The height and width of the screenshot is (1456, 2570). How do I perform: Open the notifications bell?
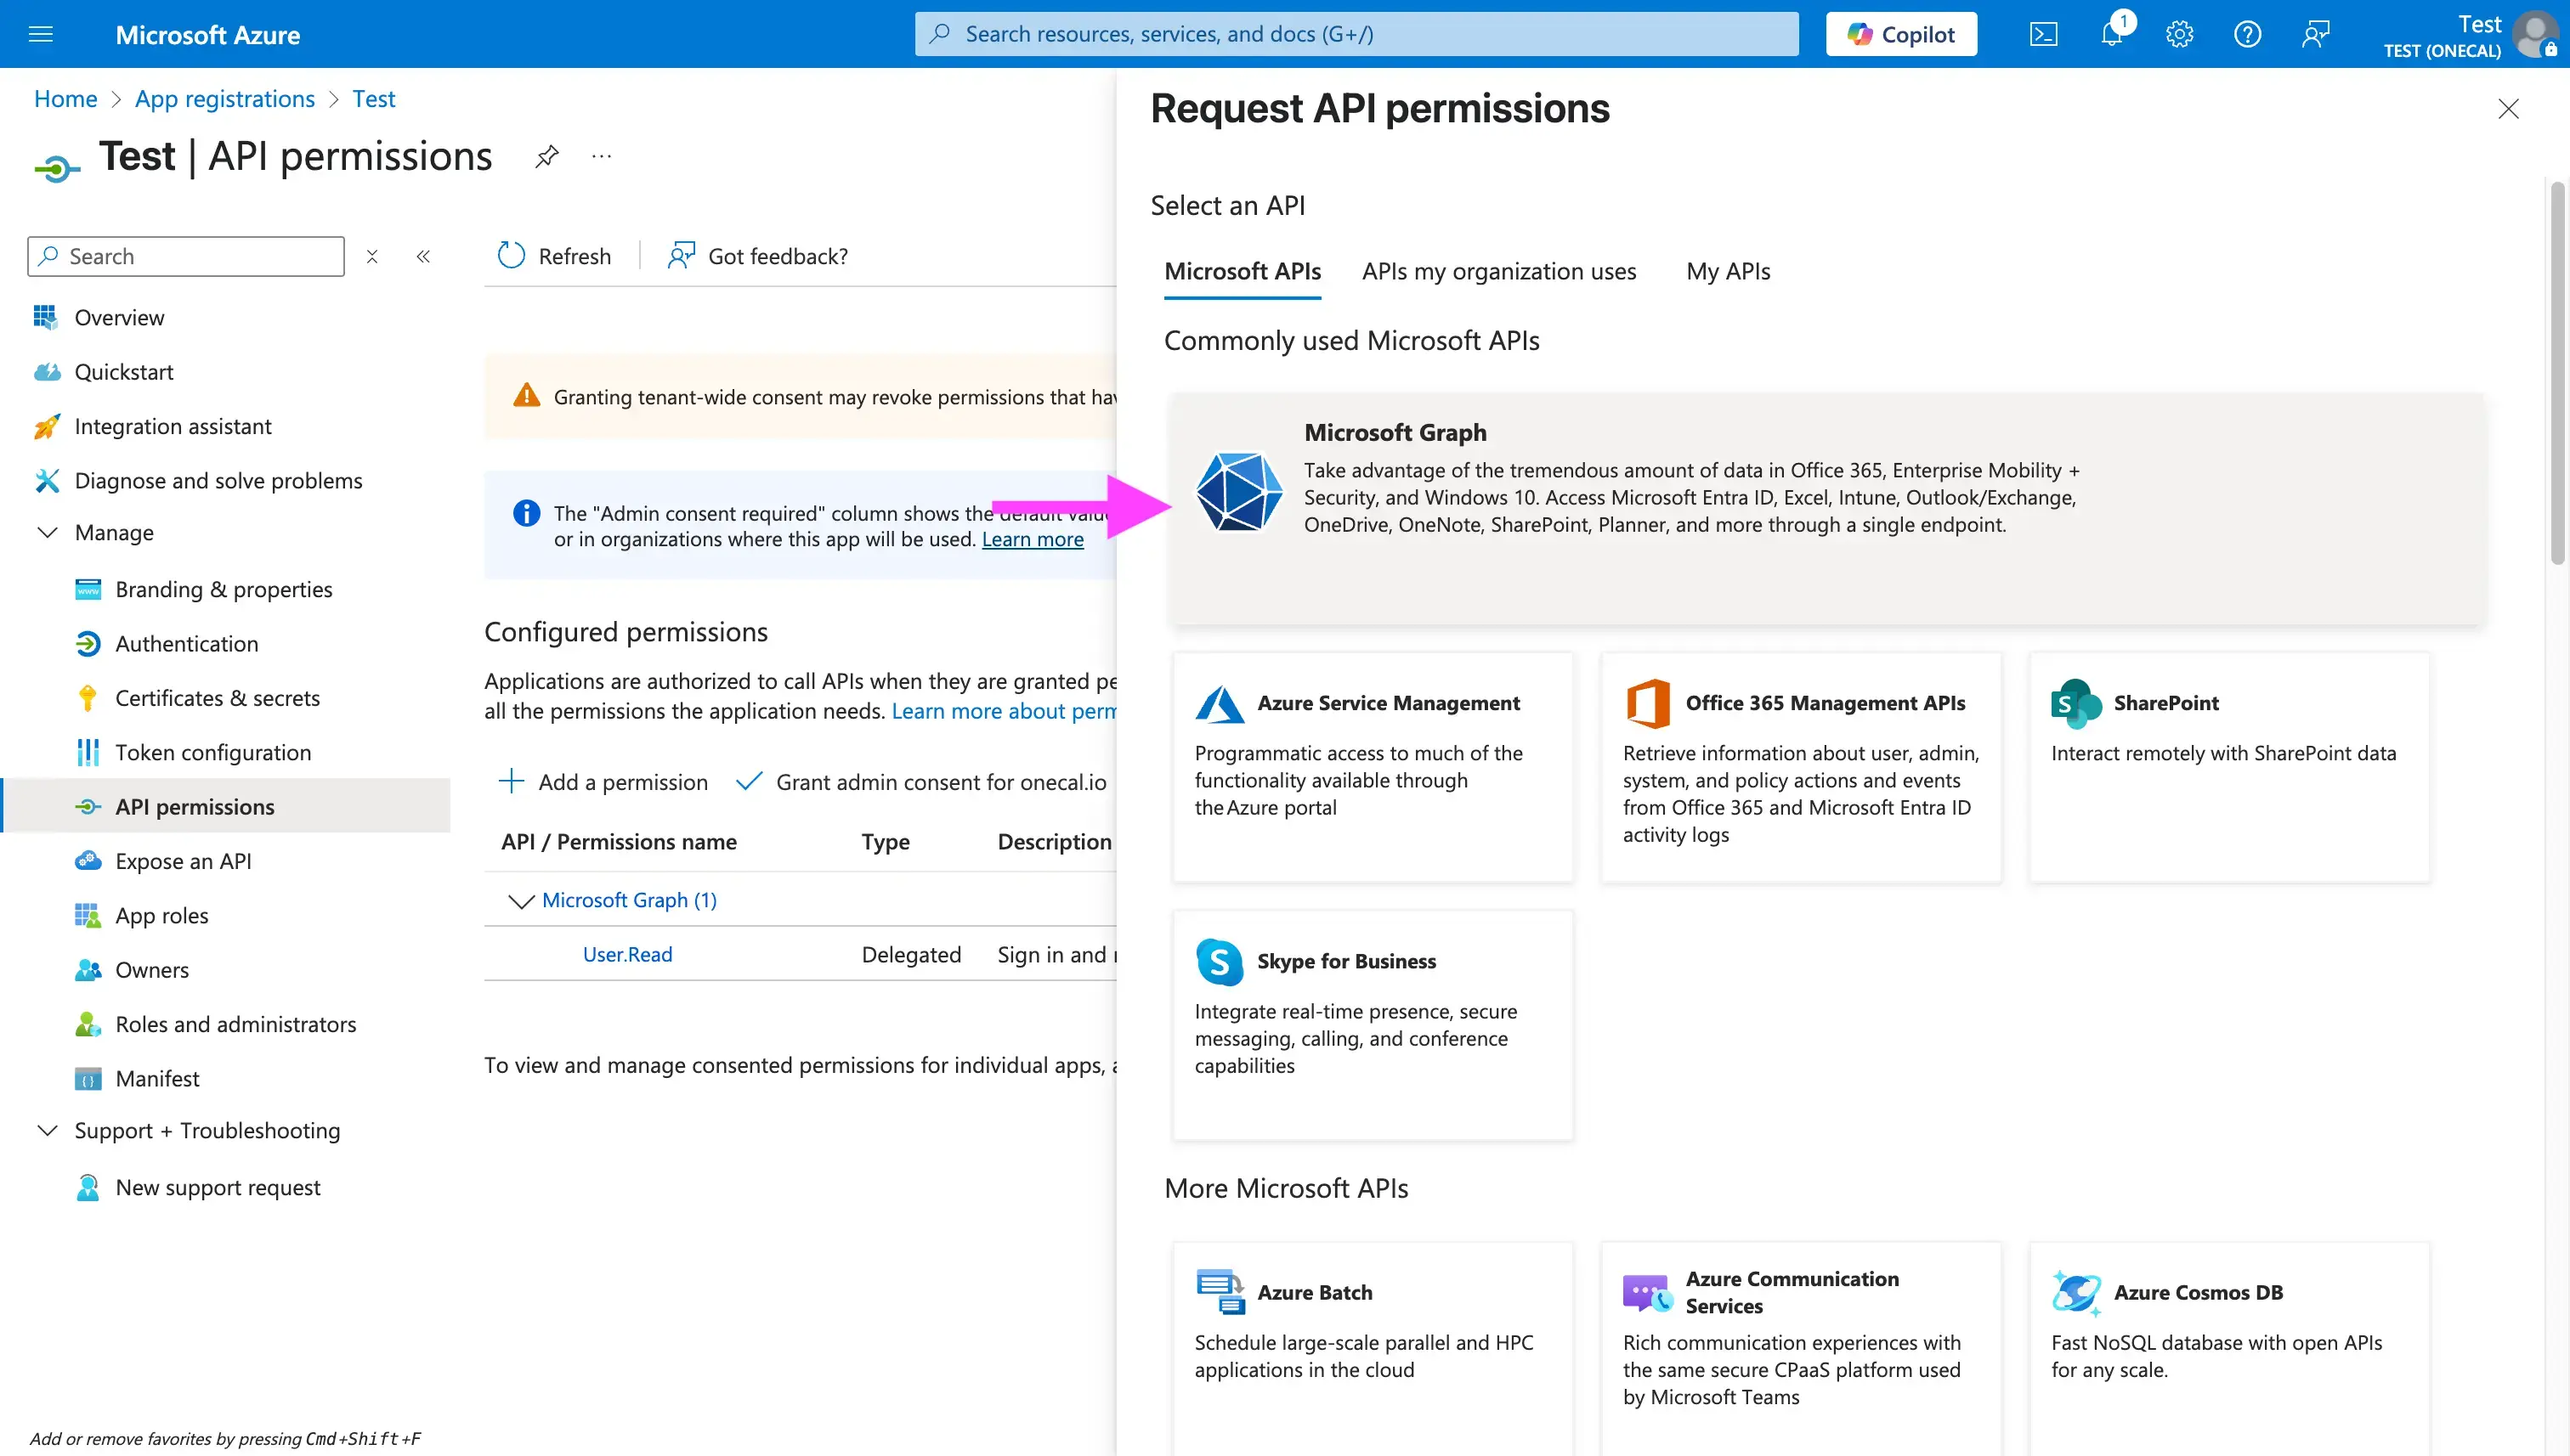click(2112, 34)
